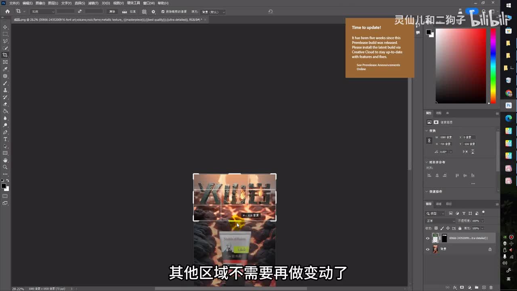Select the Move tool
The width and height of the screenshot is (517, 291).
(5, 27)
